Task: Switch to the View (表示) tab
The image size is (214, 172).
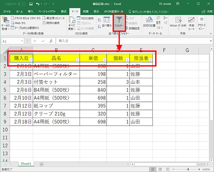Action: coord(96,12)
